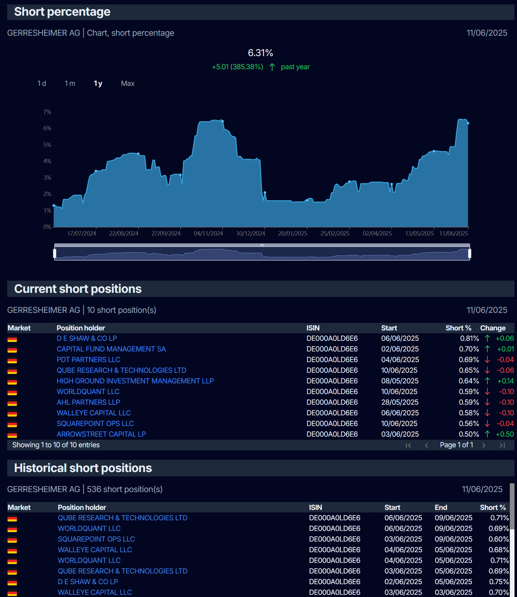
Task: Select the 1 y chart range tab
Action: (x=98, y=83)
